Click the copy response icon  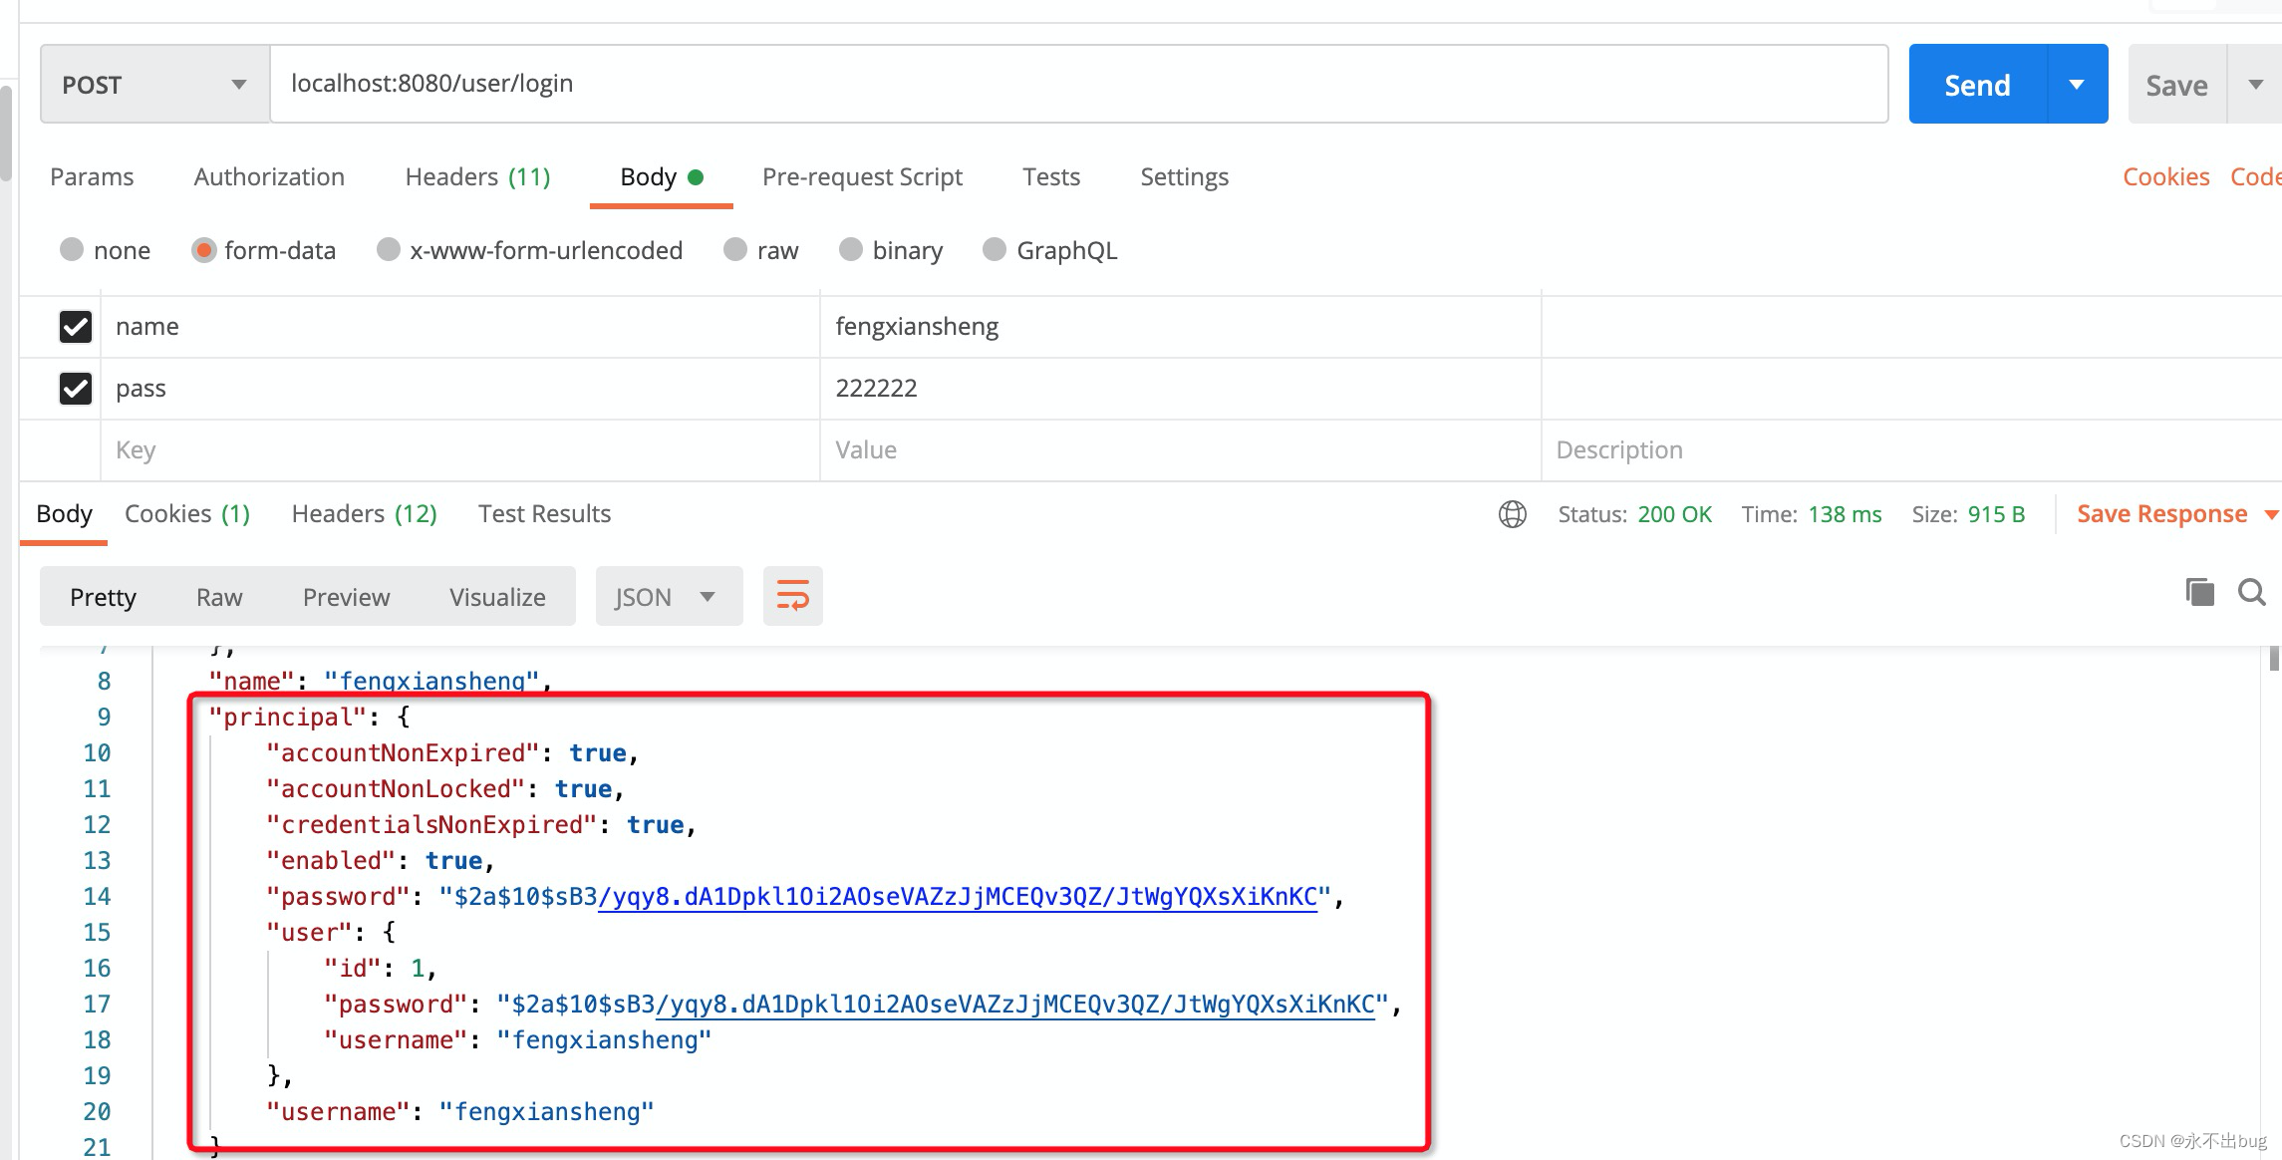click(2199, 592)
